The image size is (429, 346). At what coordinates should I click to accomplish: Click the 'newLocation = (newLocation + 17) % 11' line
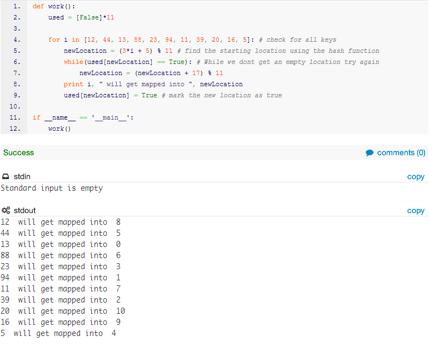(151, 73)
